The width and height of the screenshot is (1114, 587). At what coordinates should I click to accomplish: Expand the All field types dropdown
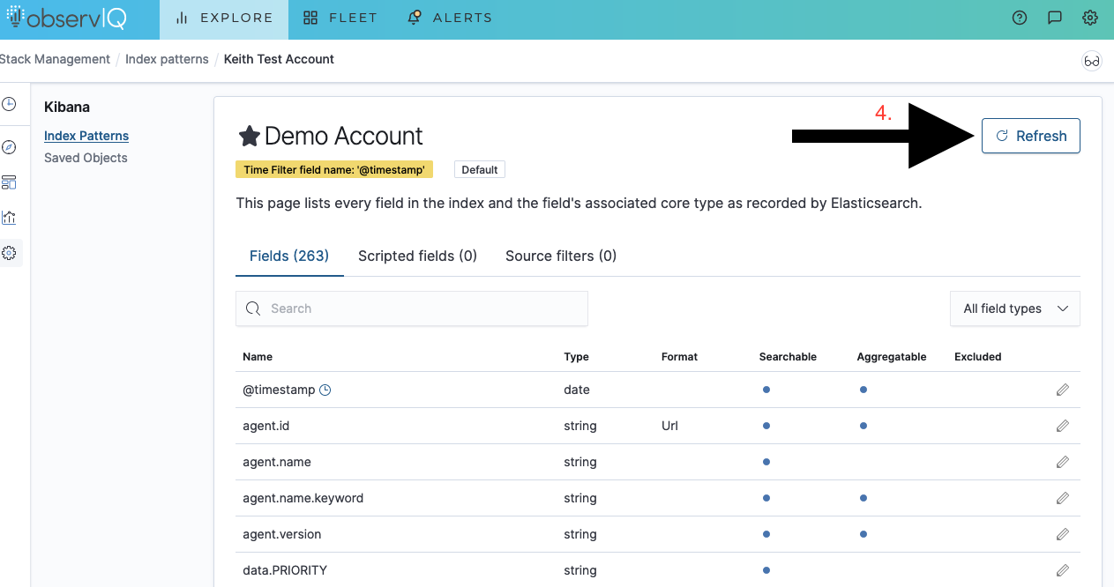click(x=1014, y=308)
